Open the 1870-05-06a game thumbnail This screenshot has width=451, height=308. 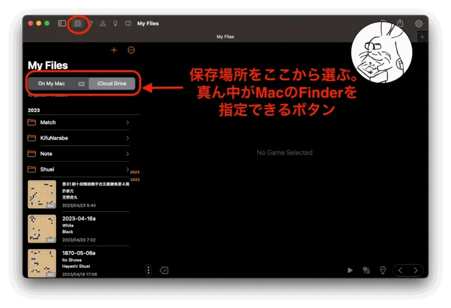(42, 263)
